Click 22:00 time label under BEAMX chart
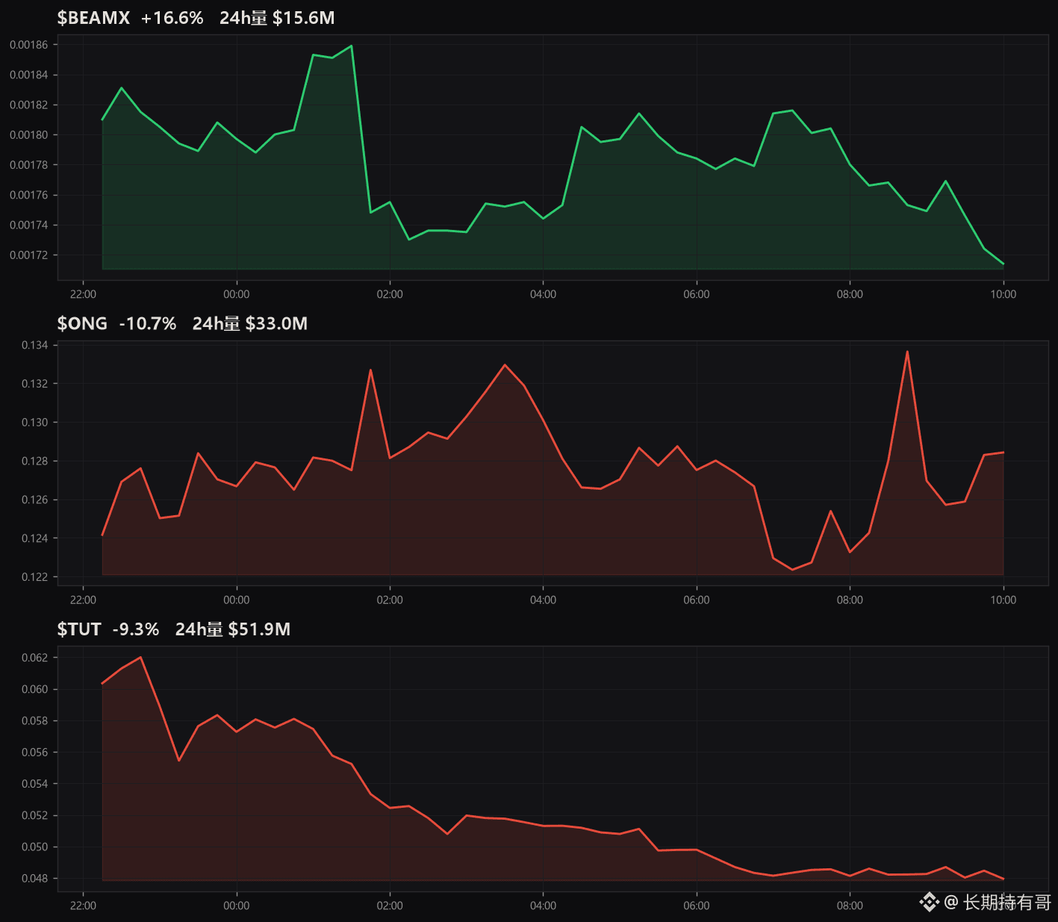 click(x=83, y=294)
